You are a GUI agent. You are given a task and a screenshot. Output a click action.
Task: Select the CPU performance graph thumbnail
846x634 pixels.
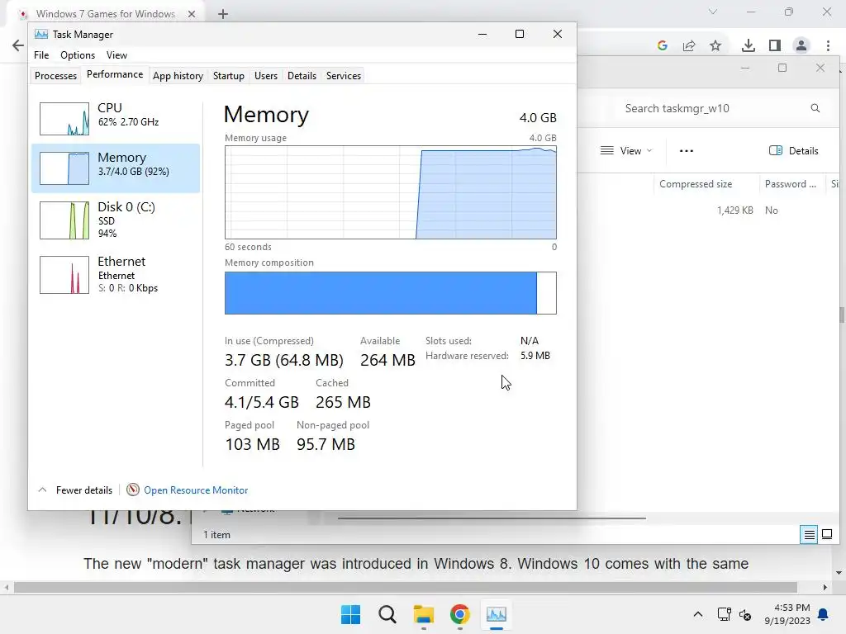(64, 119)
